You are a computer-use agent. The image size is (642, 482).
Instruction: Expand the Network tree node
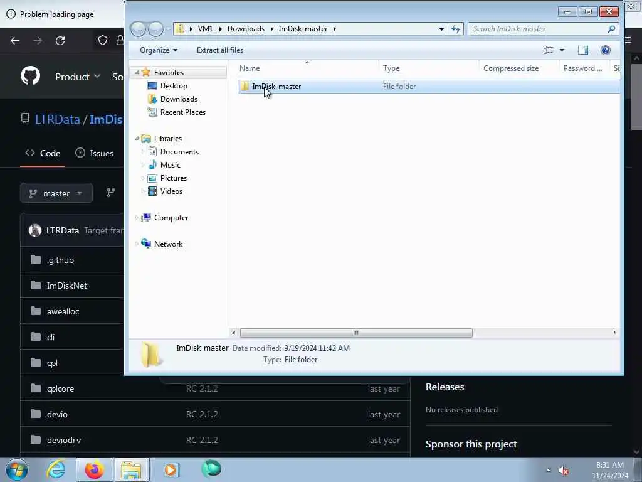point(137,244)
